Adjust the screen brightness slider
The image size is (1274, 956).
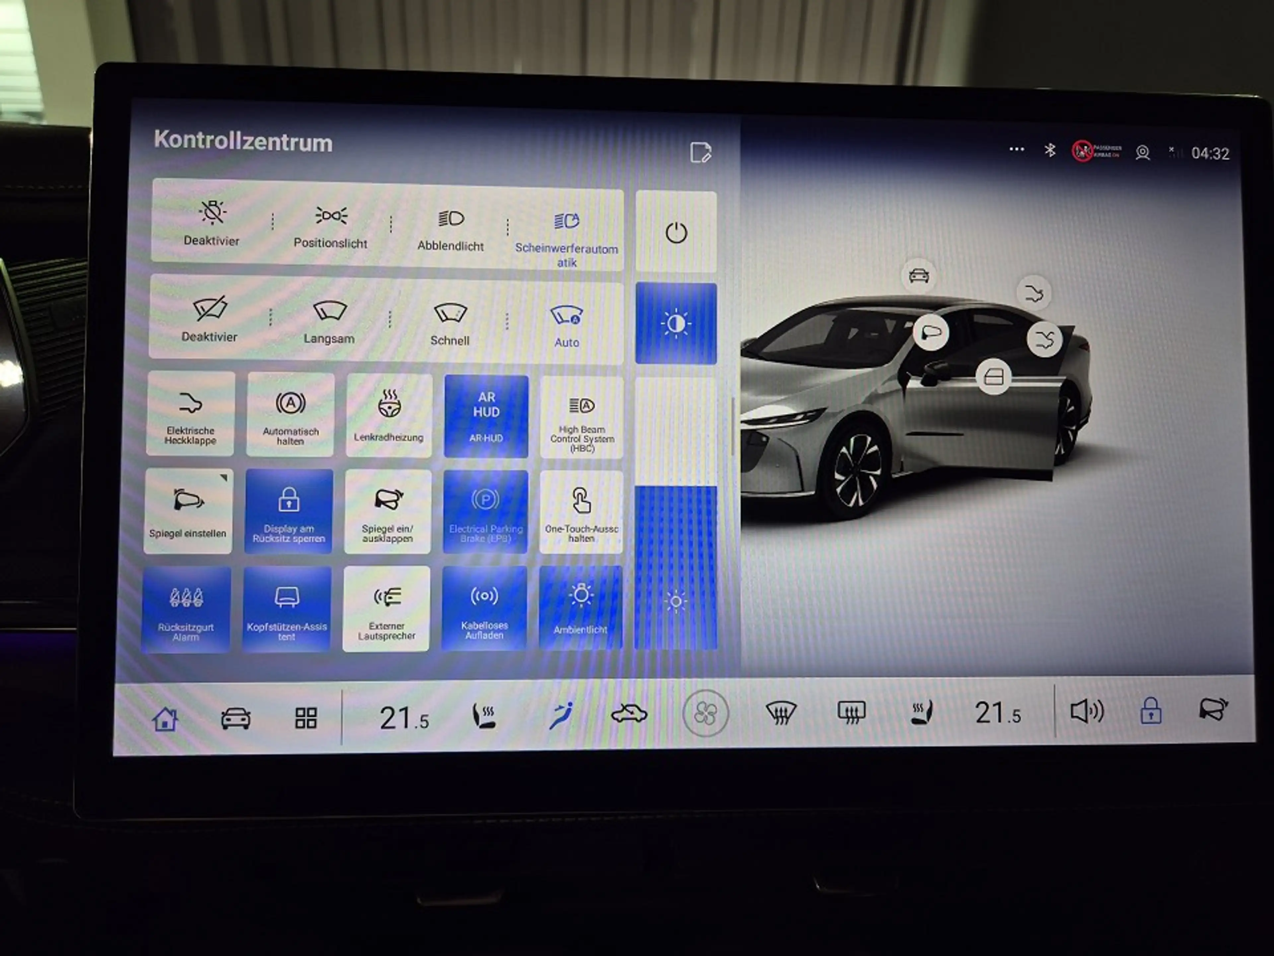(675, 514)
